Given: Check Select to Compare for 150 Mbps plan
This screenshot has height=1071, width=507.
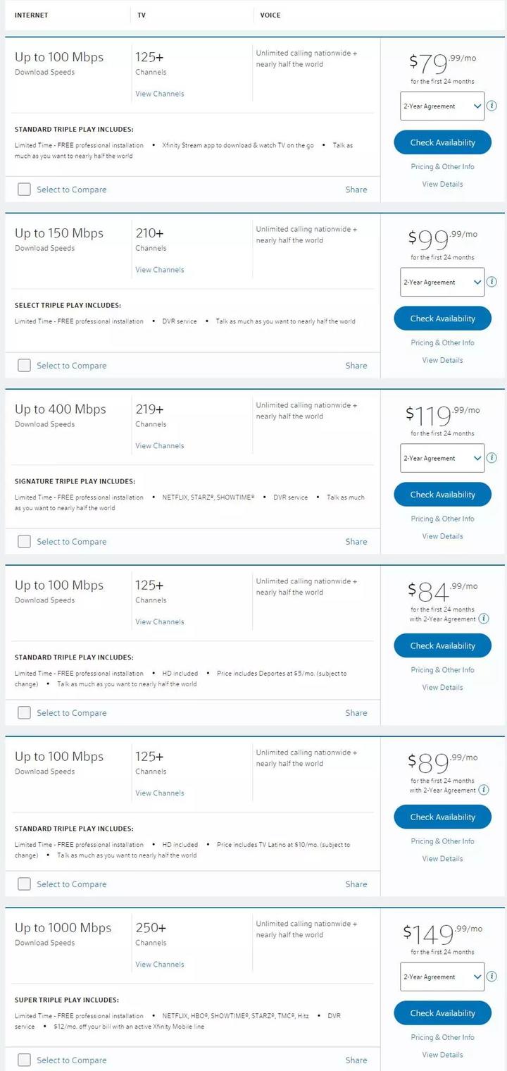Looking at the screenshot, I should 25,366.
